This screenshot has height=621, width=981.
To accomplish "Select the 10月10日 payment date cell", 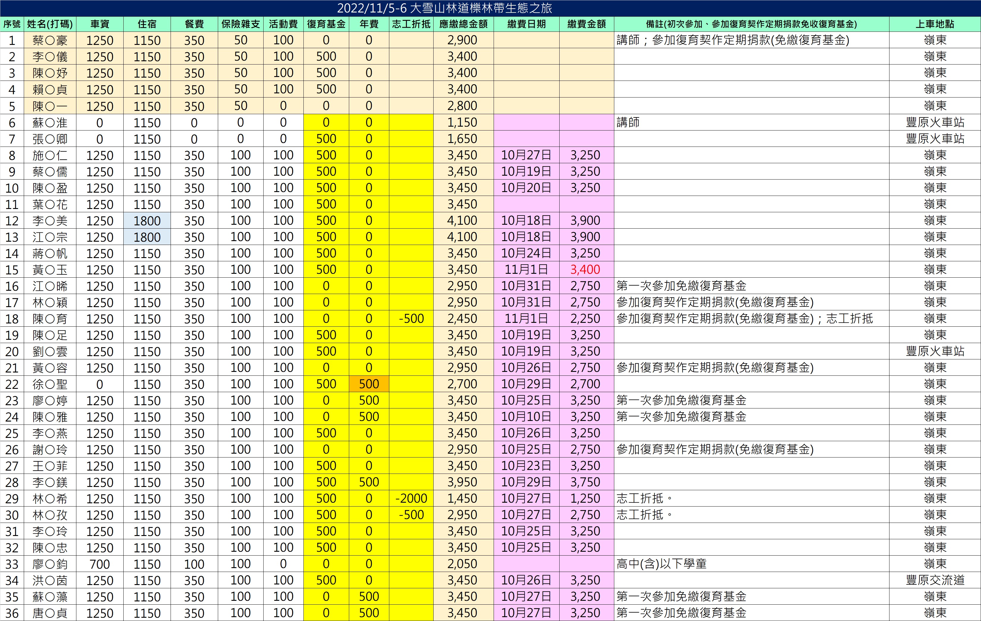I will (526, 416).
